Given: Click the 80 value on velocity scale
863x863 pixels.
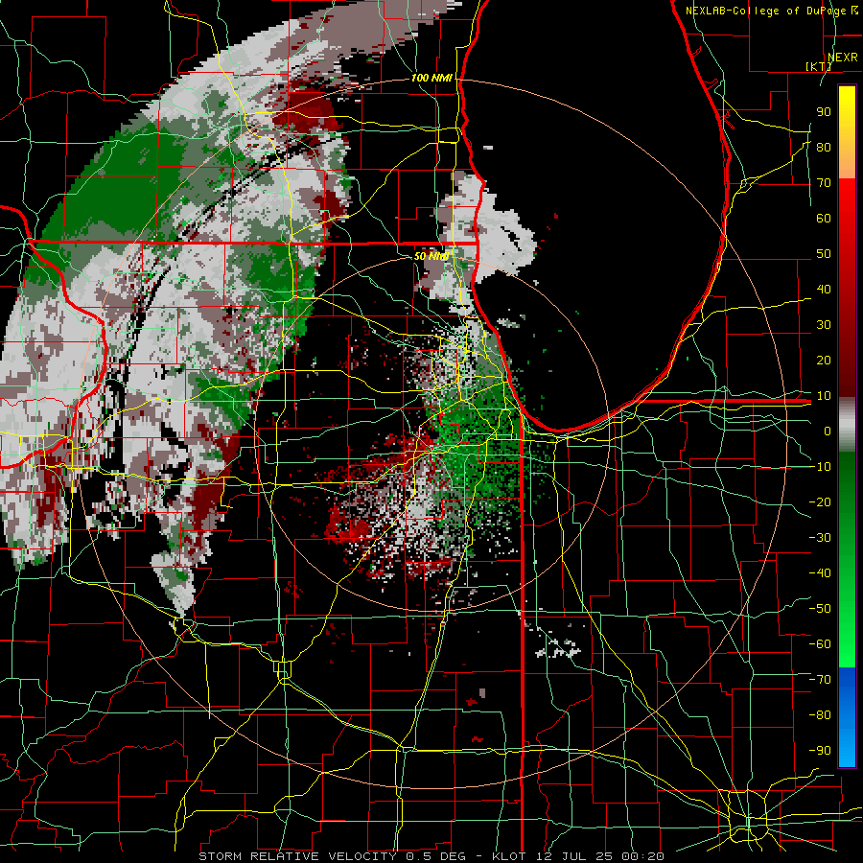Looking at the screenshot, I should point(824,148).
